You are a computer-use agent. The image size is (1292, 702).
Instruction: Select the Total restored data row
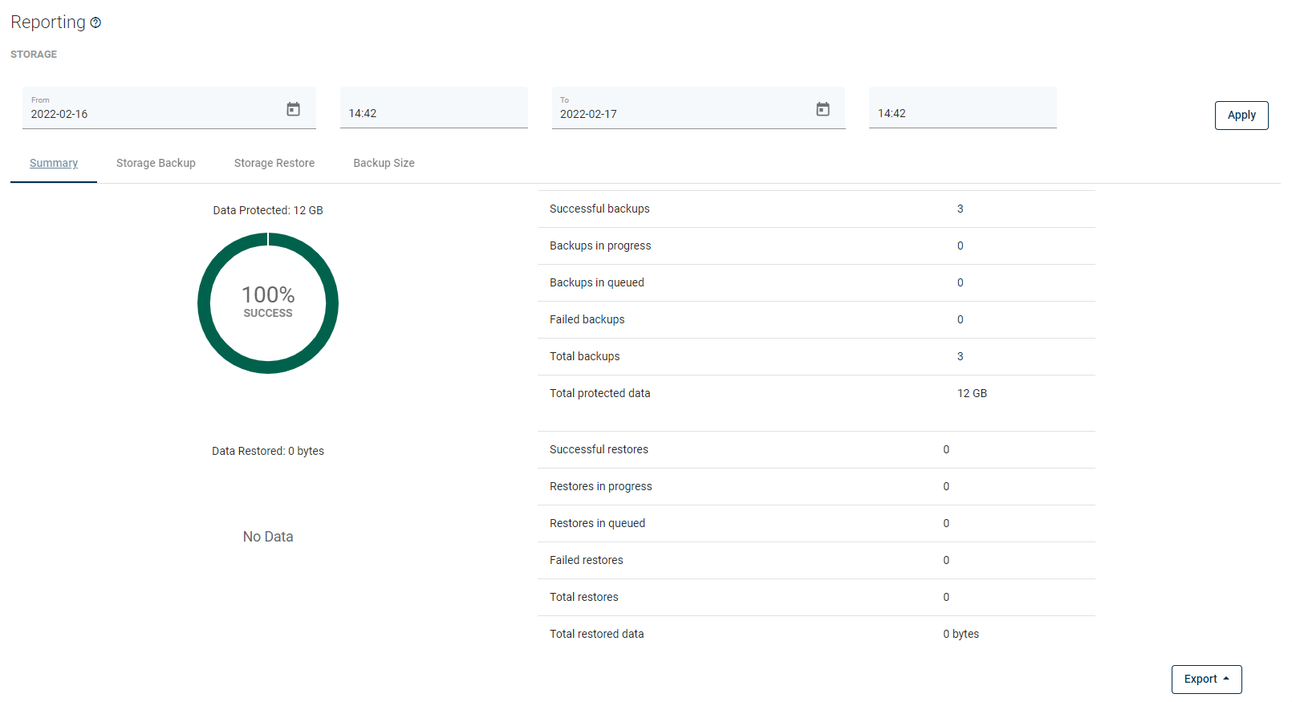coord(815,634)
